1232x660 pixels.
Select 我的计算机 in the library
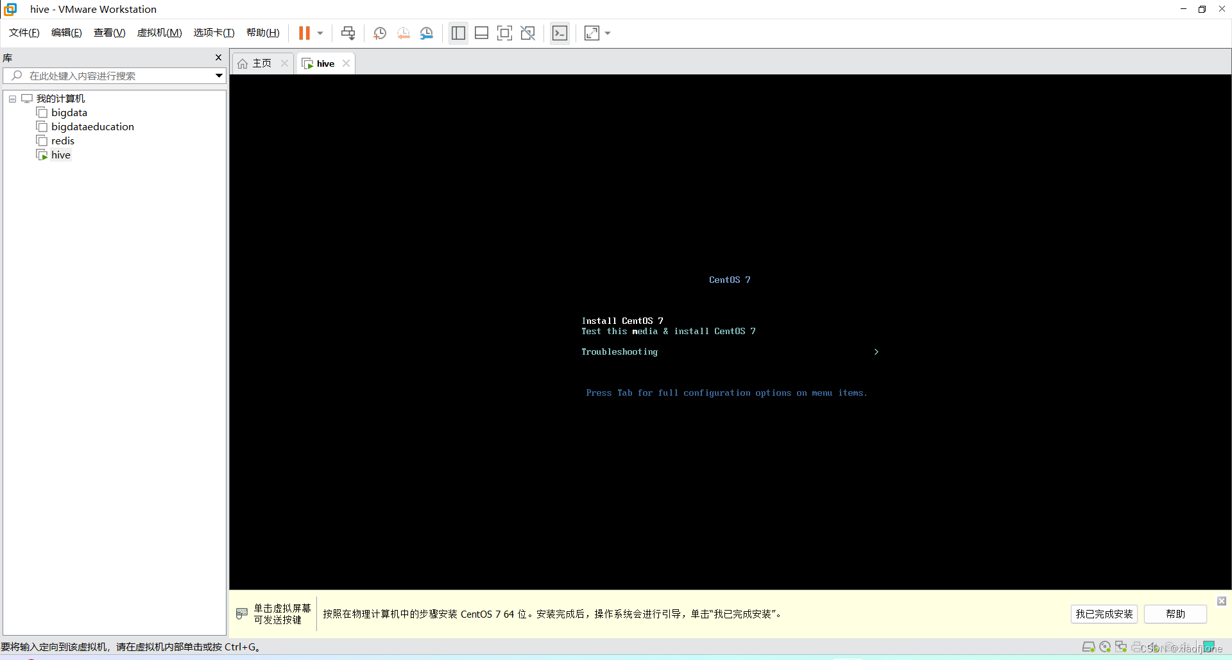coord(60,98)
